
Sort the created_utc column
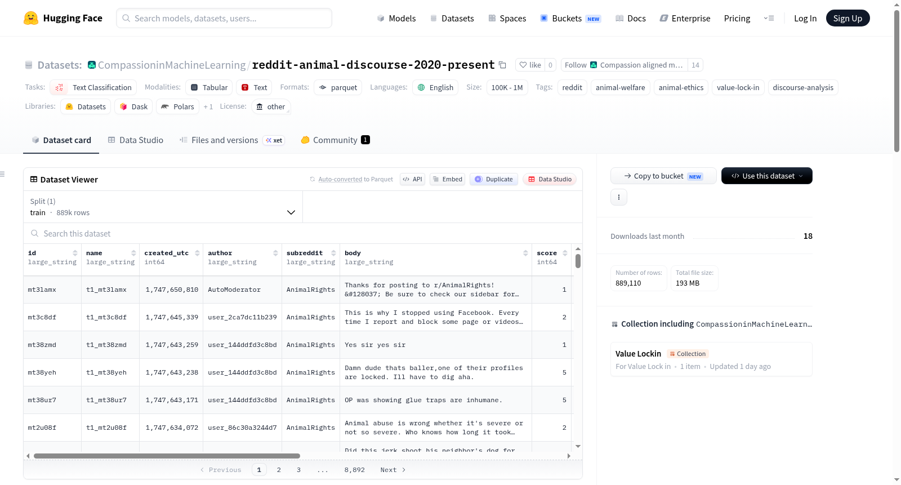click(x=197, y=253)
